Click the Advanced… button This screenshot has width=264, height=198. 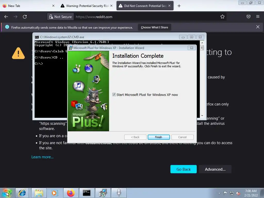[x=215, y=169]
